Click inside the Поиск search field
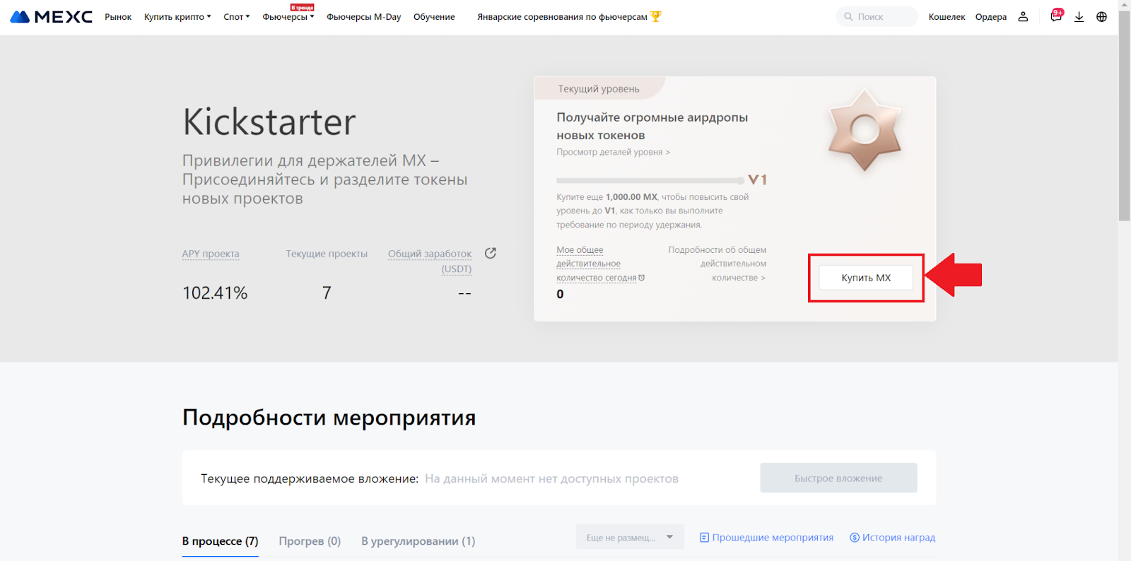Screen dimensions: 1131x561 (877, 17)
